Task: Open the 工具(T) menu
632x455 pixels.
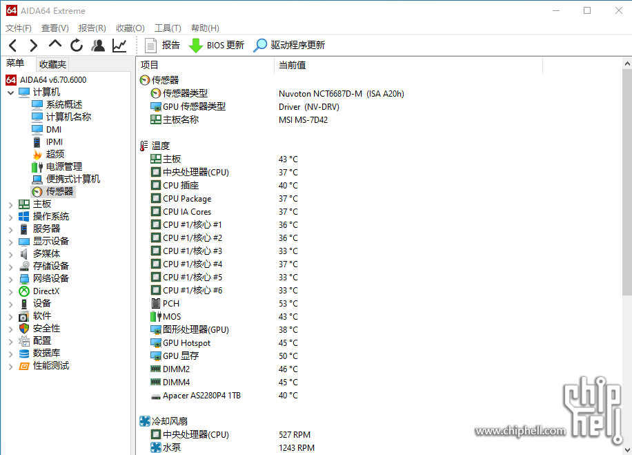Action: point(168,28)
